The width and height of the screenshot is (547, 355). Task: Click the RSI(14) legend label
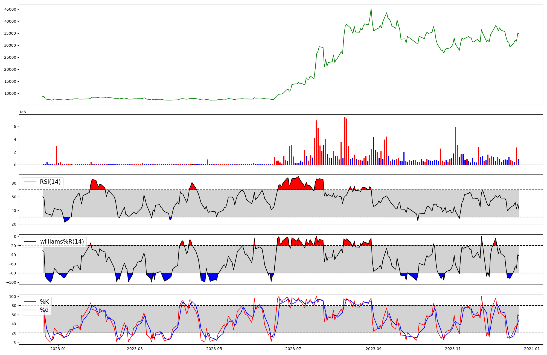tap(50, 182)
